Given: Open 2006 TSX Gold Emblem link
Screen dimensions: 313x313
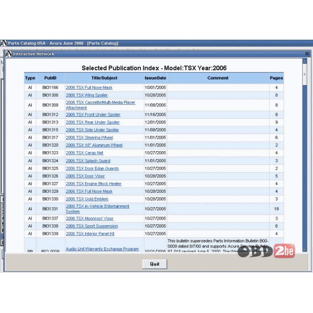Looking at the screenshot, I should (87, 199).
